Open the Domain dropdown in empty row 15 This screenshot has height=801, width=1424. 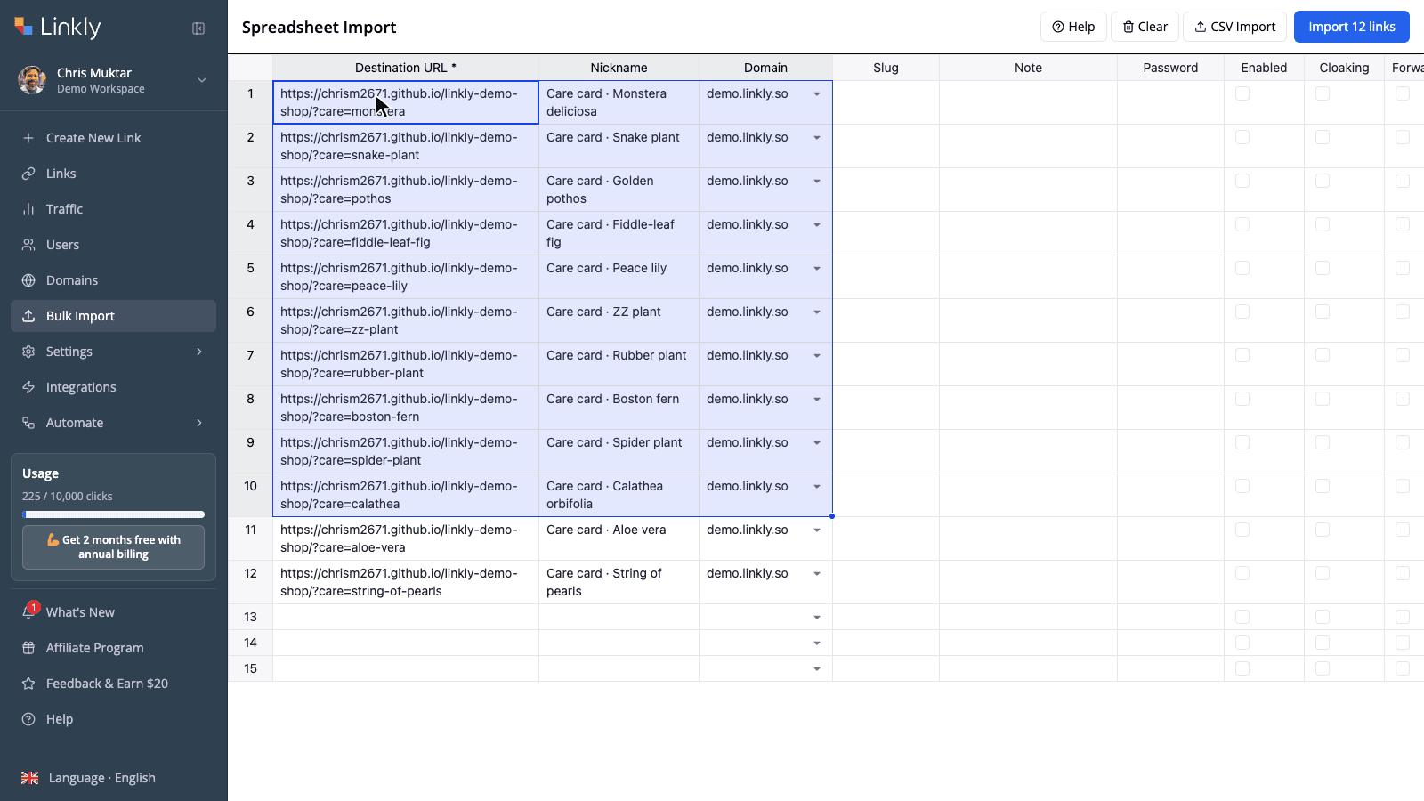817,669
